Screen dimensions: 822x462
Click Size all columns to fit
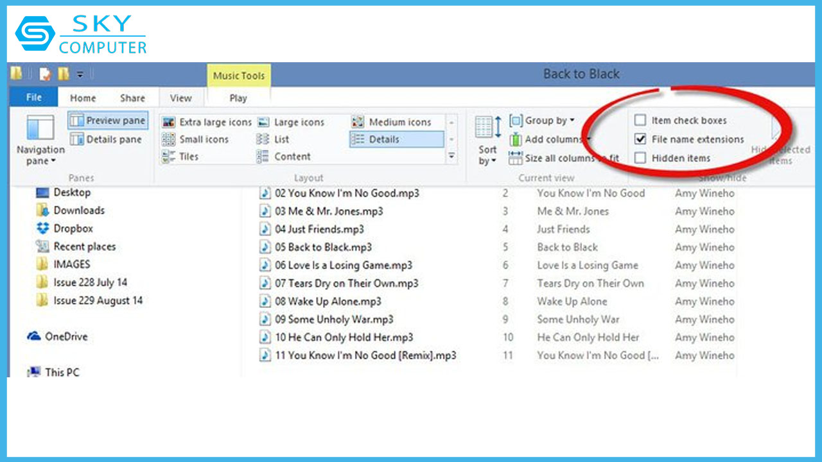click(x=564, y=158)
